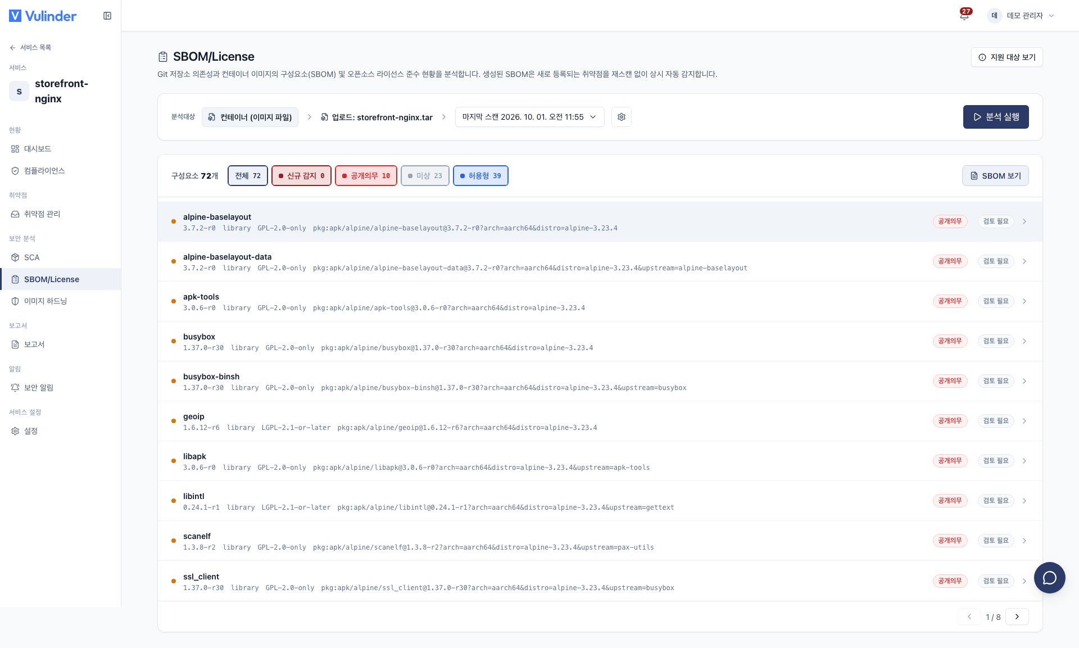
Task: Toggle the 공개의무 10 filter
Action: pos(366,176)
